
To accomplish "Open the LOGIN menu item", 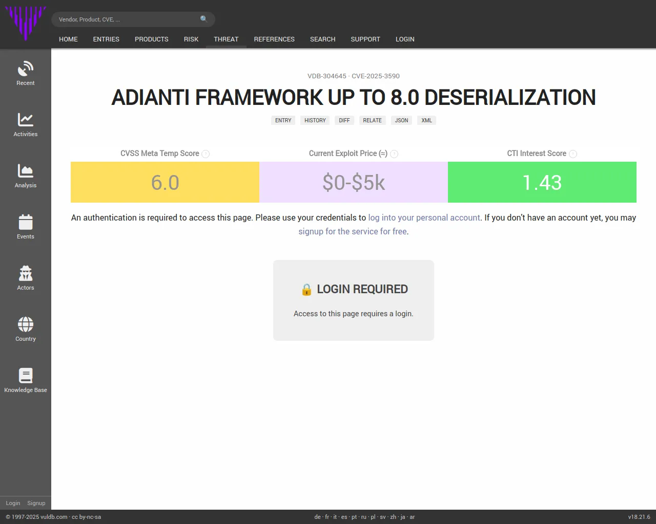I will coord(405,39).
